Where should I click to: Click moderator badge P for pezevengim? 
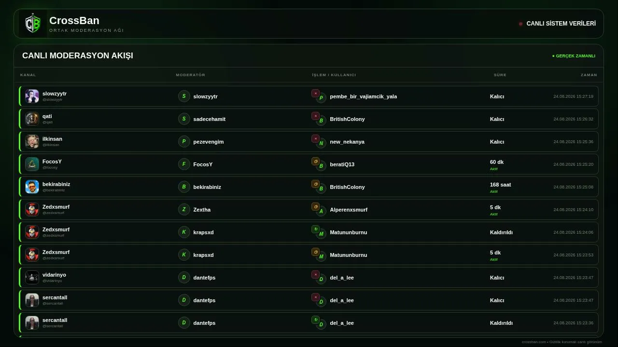184,141
